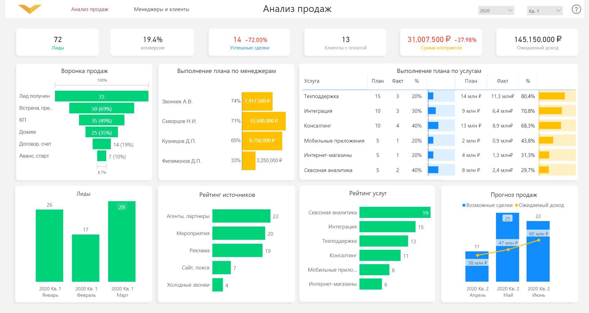The image size is (589, 313).
Task: Open the 2020 year dropdown
Action: click(496, 10)
